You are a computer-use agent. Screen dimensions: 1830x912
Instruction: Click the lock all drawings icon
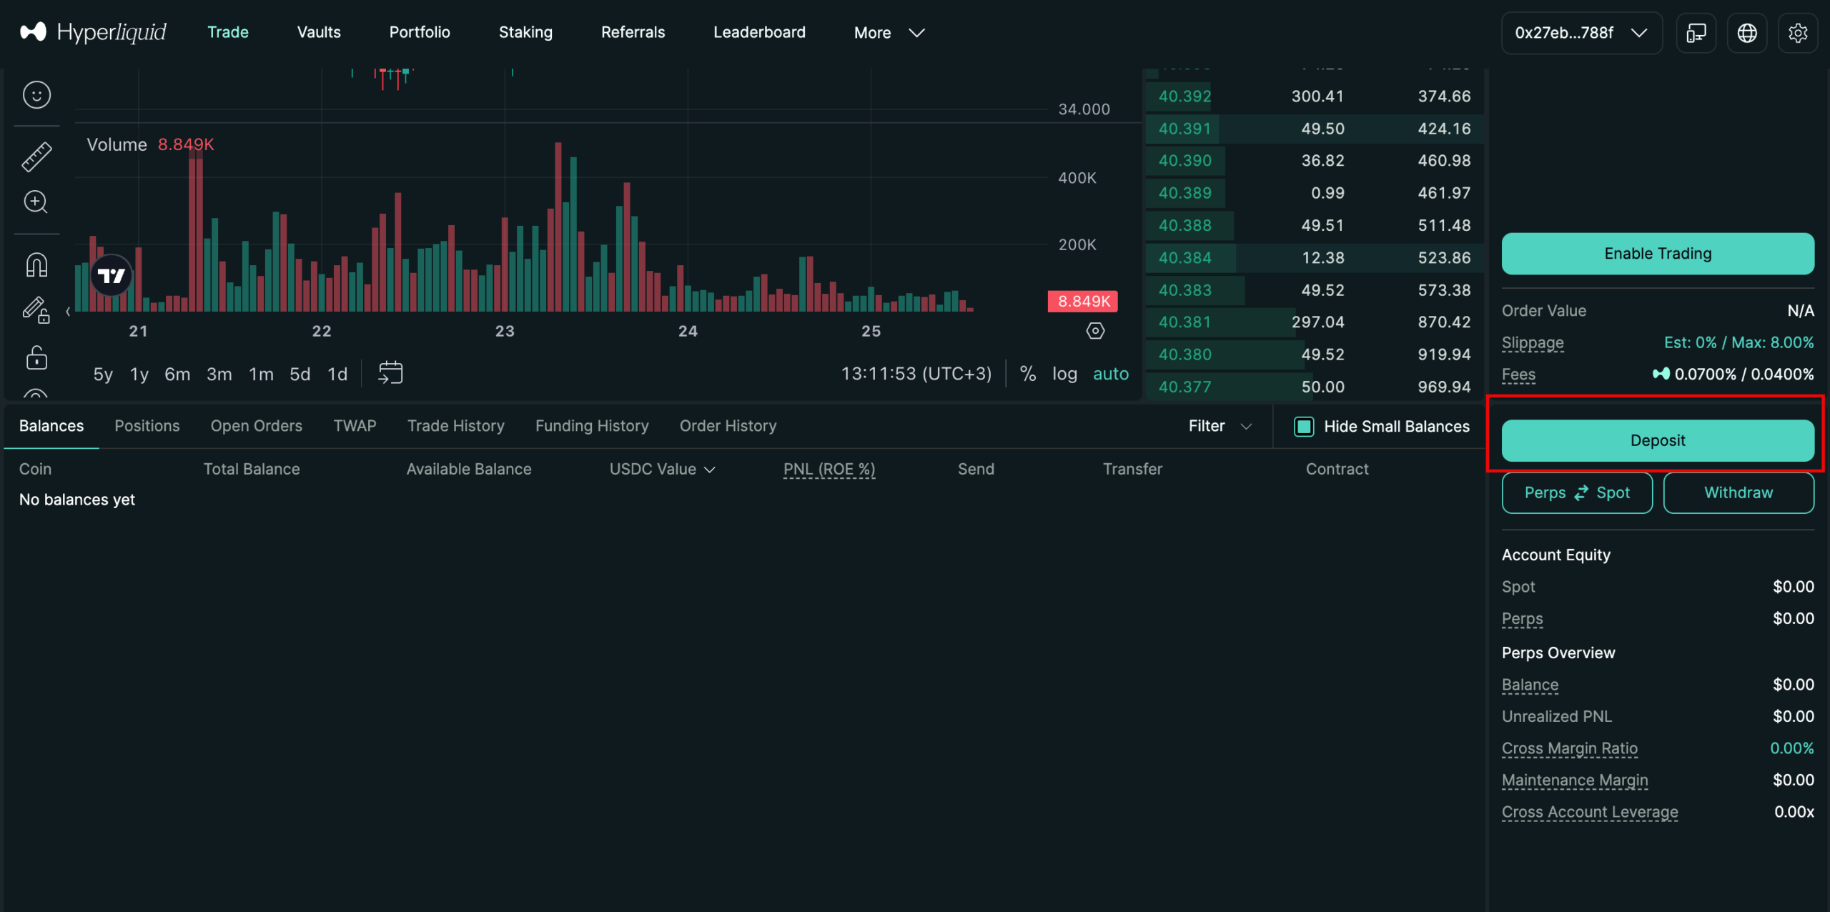(x=36, y=357)
